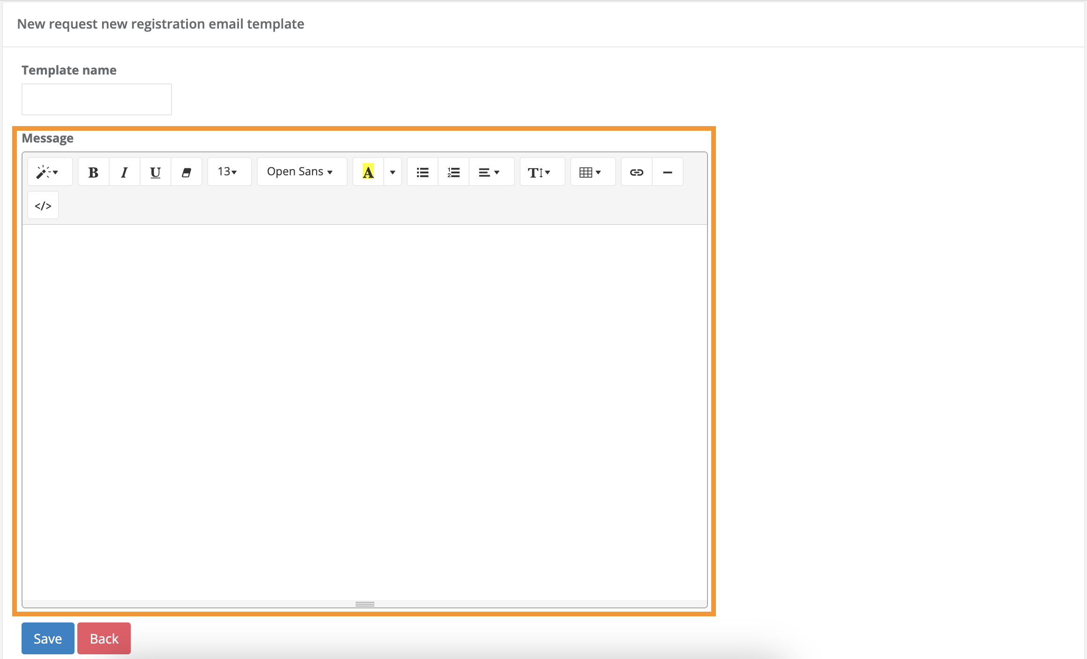1087x659 pixels.
Task: Insert a horizontal rule
Action: tap(667, 172)
